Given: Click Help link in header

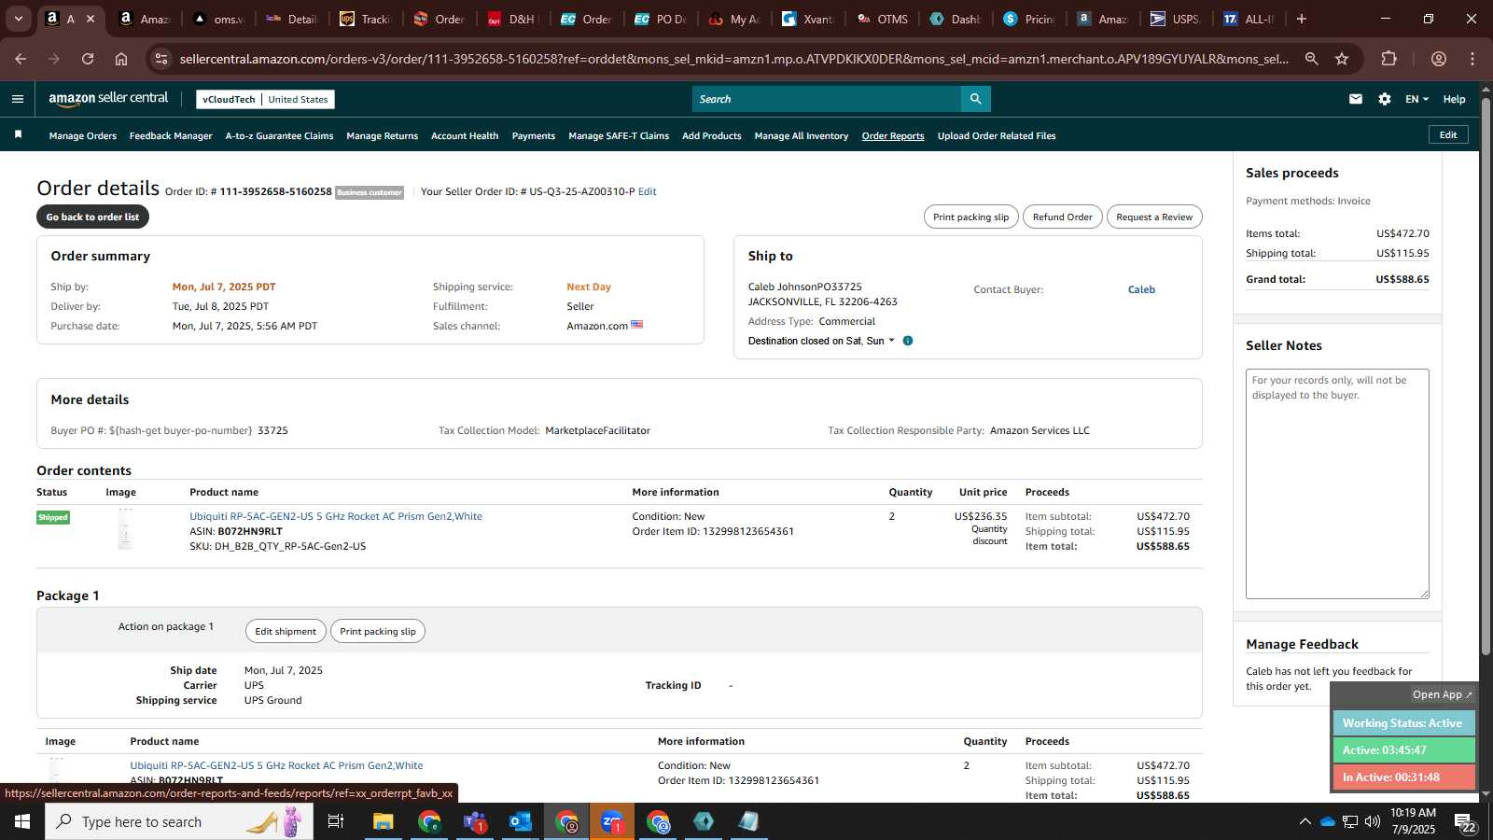Looking at the screenshot, I should coord(1454,99).
